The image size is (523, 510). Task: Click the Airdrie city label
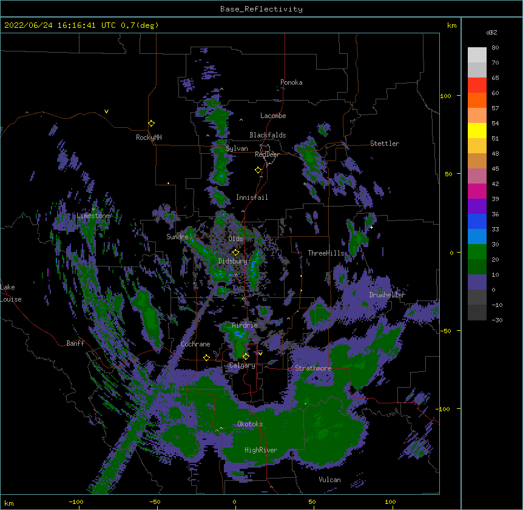pos(245,325)
